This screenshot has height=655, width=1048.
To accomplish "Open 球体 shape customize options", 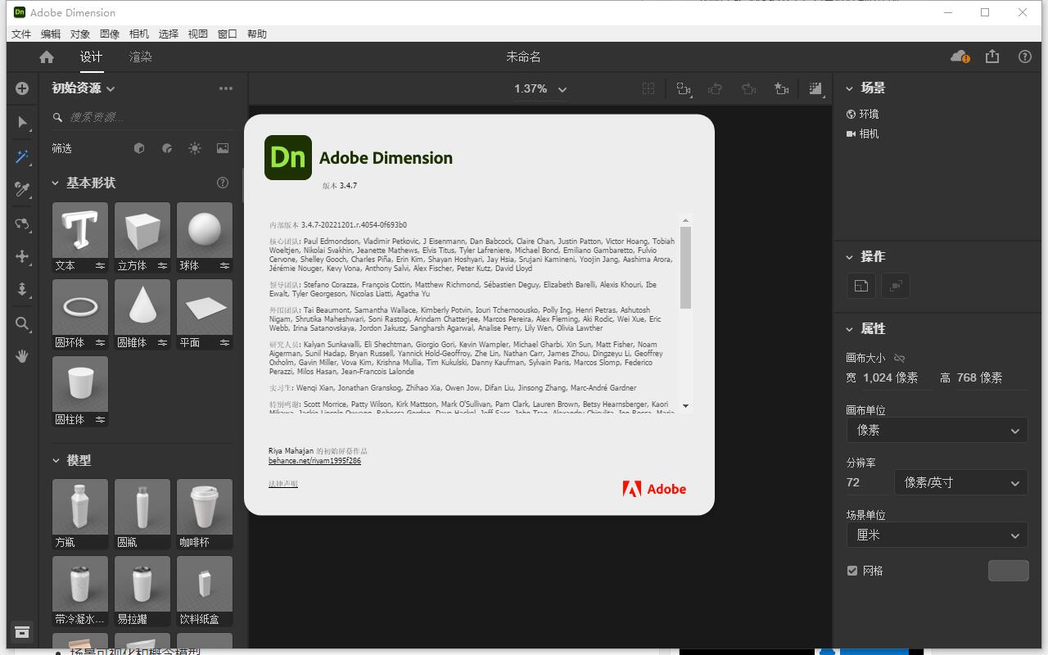I will coord(224,265).
